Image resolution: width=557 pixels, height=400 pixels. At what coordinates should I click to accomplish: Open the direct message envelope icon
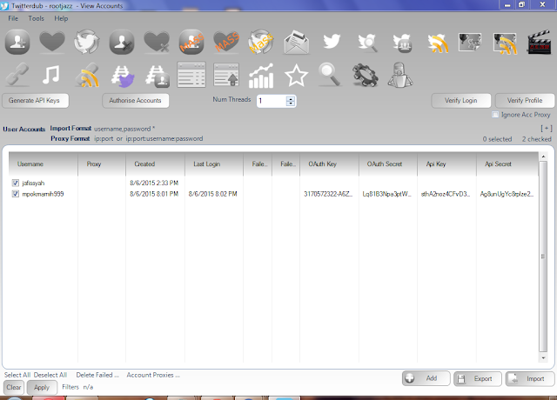coord(296,43)
